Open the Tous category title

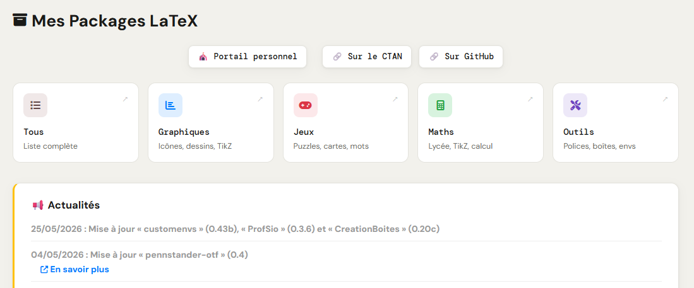click(33, 132)
